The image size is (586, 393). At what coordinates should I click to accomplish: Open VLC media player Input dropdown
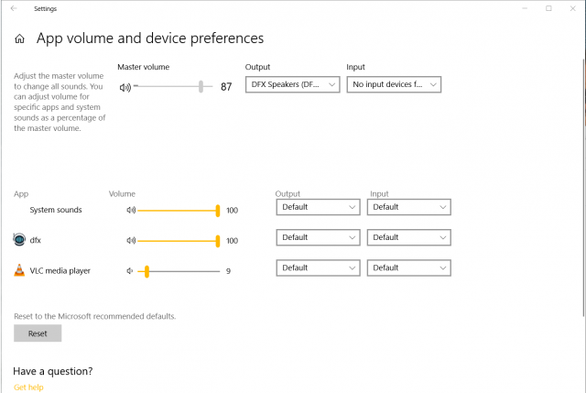click(408, 267)
